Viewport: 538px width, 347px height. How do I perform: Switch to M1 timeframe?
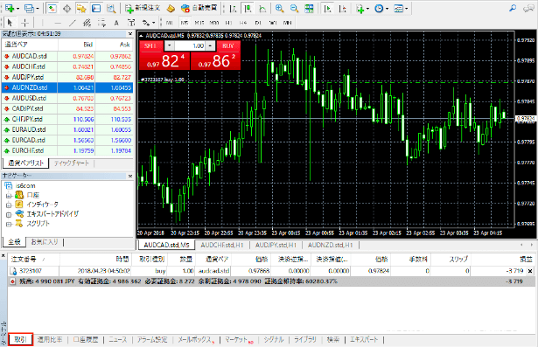pos(170,23)
